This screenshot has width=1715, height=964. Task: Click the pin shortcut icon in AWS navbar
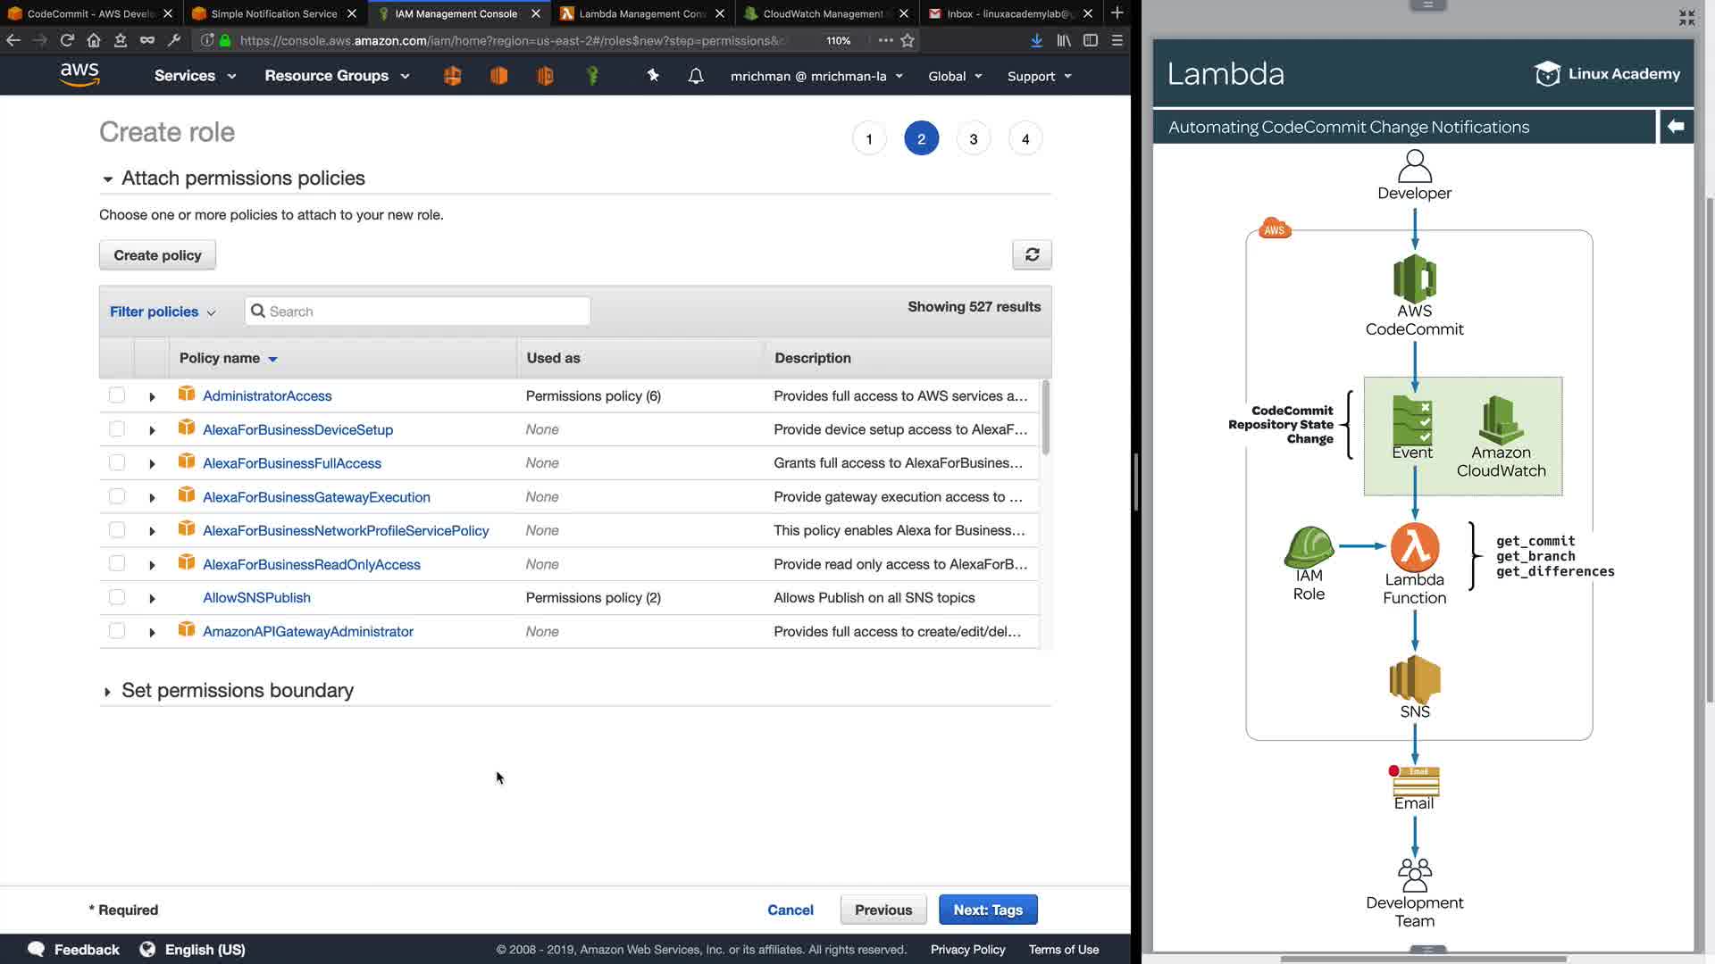point(653,76)
